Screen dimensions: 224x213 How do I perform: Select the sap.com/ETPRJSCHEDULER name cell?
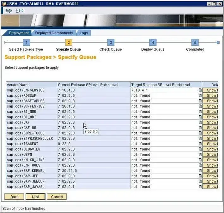tap(31, 138)
